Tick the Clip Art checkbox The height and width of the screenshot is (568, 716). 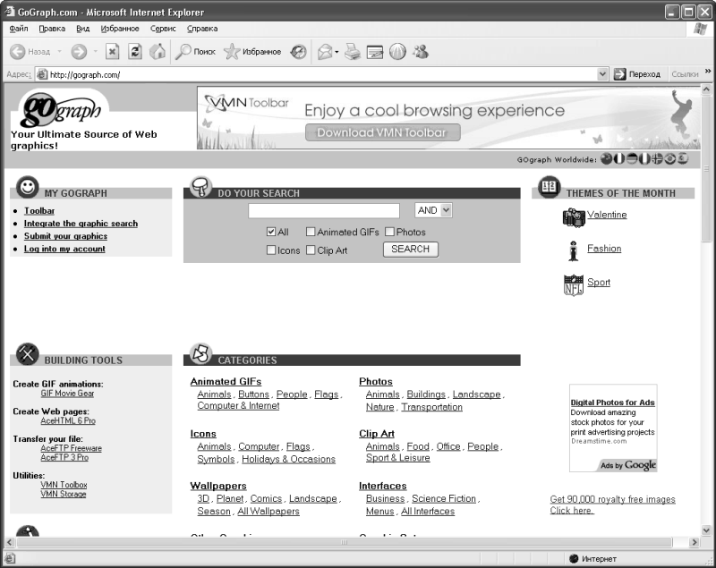pyautogui.click(x=311, y=250)
